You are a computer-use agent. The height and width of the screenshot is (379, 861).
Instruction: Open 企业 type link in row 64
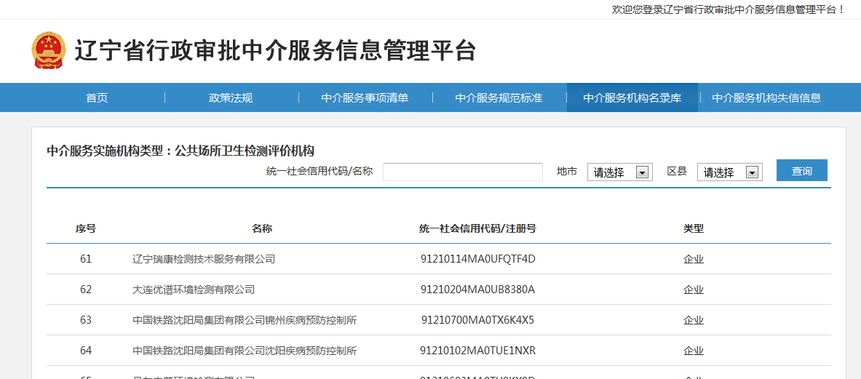[694, 351]
